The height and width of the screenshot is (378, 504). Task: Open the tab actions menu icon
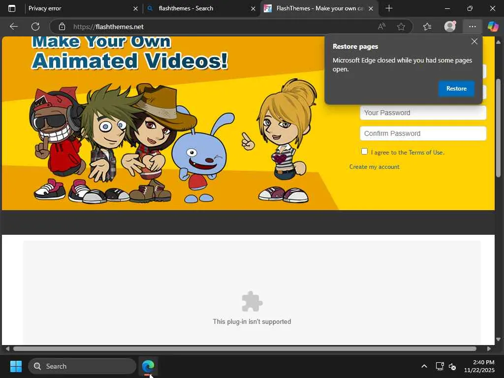(12, 8)
